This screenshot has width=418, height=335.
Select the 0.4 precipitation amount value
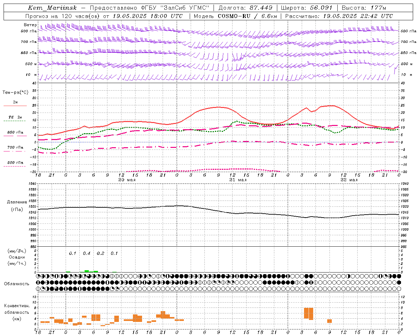point(87,254)
